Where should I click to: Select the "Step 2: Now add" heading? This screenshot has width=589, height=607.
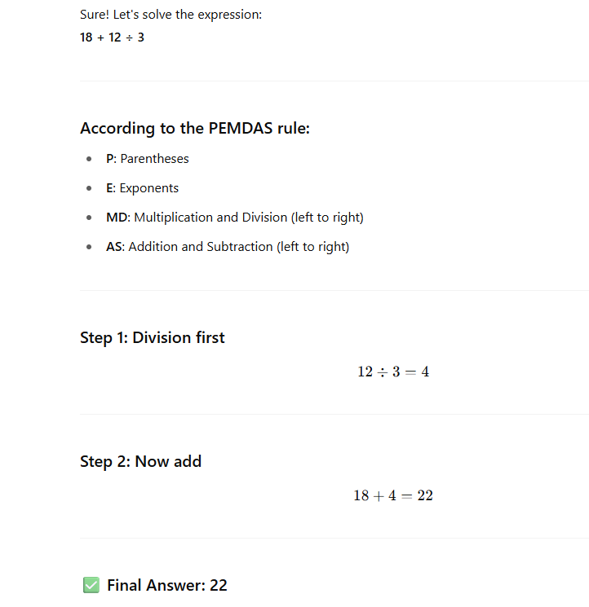(140, 461)
